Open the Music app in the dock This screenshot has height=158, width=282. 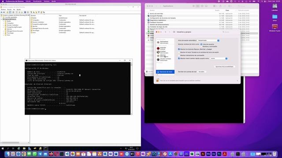click(x=137, y=154)
